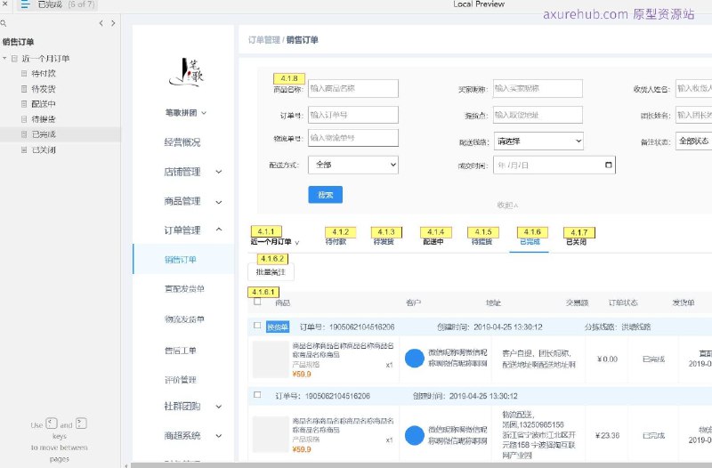
Task: Focus the 订单号 input field
Action: click(353, 115)
